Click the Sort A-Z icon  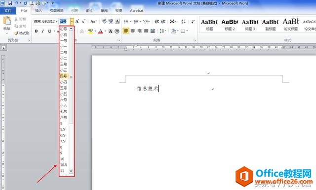(183, 21)
